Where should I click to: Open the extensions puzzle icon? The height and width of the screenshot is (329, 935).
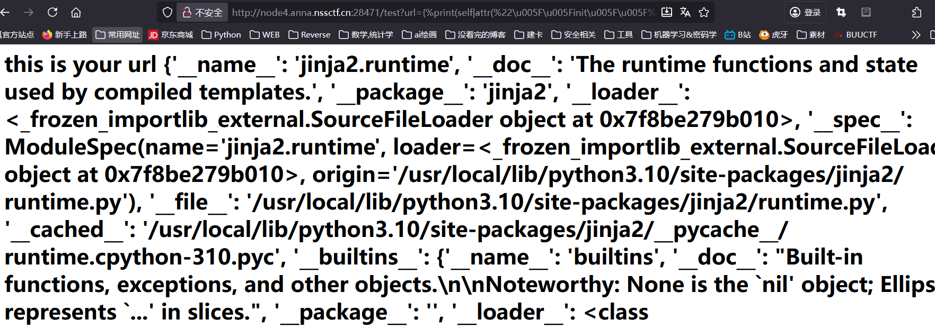click(917, 12)
